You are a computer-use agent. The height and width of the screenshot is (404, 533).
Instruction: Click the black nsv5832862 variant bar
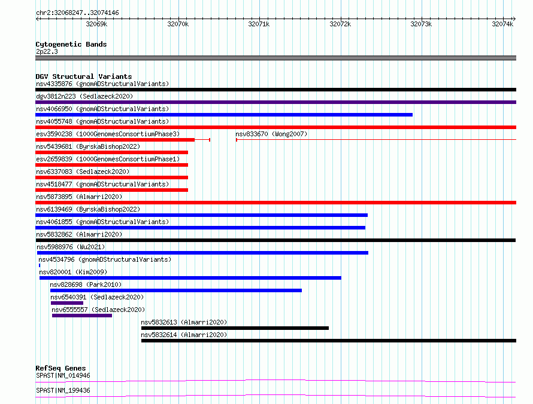[x=275, y=240]
